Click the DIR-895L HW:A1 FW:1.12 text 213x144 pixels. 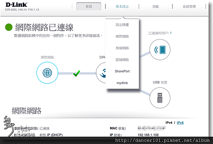[22, 10]
